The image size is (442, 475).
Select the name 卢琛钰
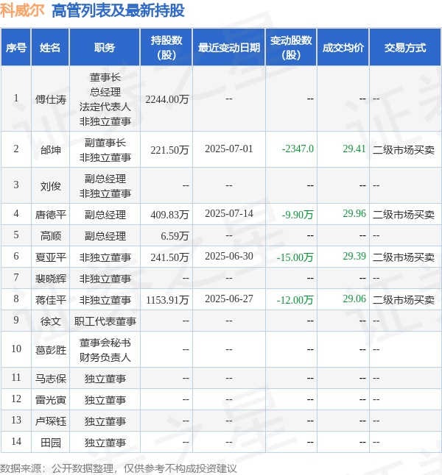tap(50, 421)
